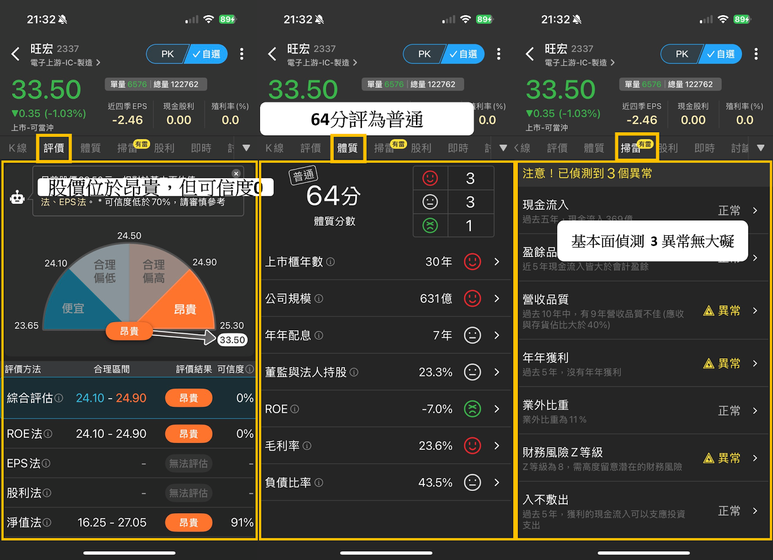Tap the back arrow on left screen
773x560 pixels.
click(x=15, y=54)
